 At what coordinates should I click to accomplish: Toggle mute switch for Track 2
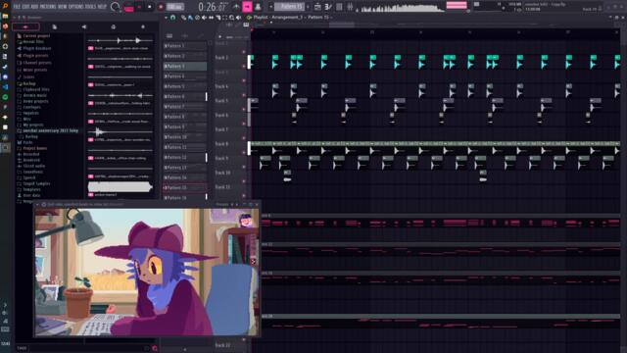coord(244,67)
